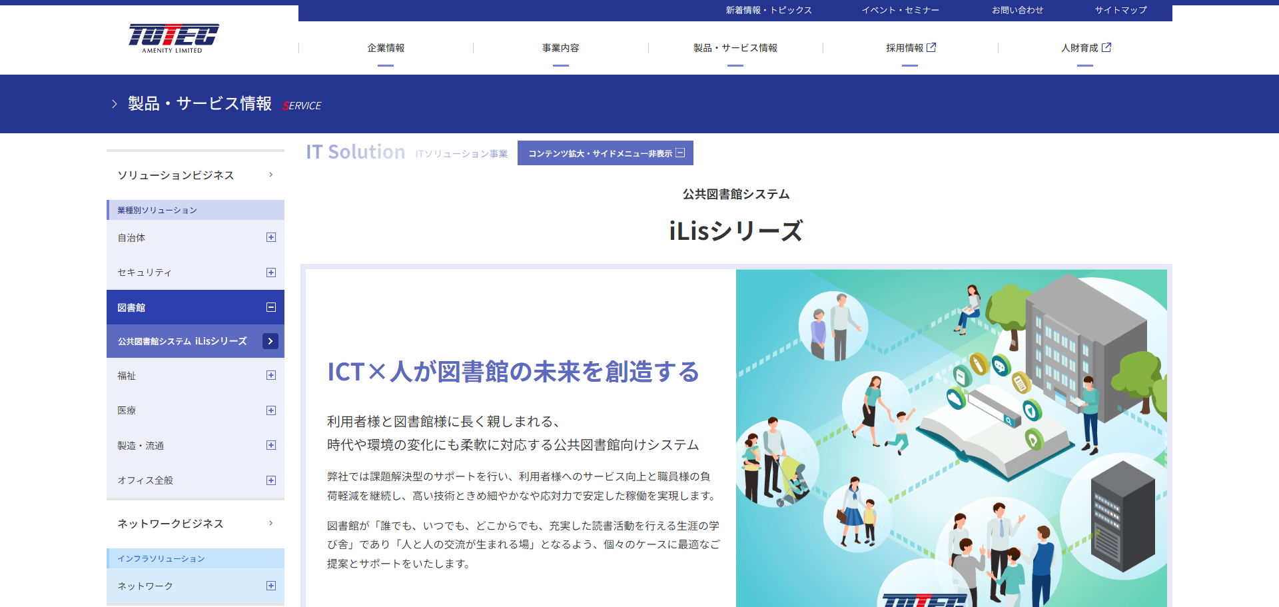The height and width of the screenshot is (607, 1279).
Task: Click the TOTEC Amenity Limited logo
Action: point(173,39)
